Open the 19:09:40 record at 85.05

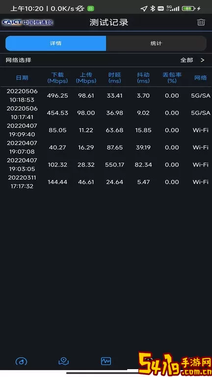click(x=106, y=130)
